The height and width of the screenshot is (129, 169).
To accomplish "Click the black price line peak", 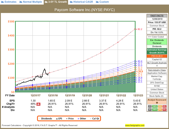I will click(45, 69).
